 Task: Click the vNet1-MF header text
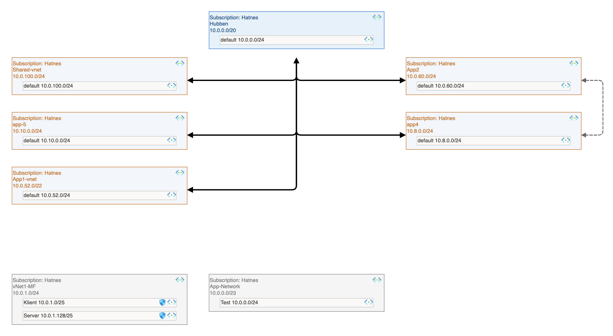pyautogui.click(x=24, y=286)
